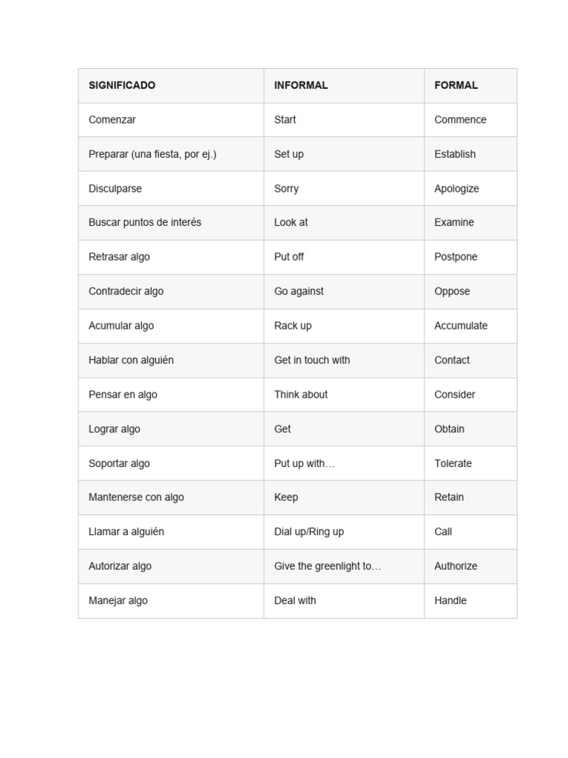Screen dimensions: 568x758
Task: Click the Get in touch with cell
Action: [x=344, y=360]
